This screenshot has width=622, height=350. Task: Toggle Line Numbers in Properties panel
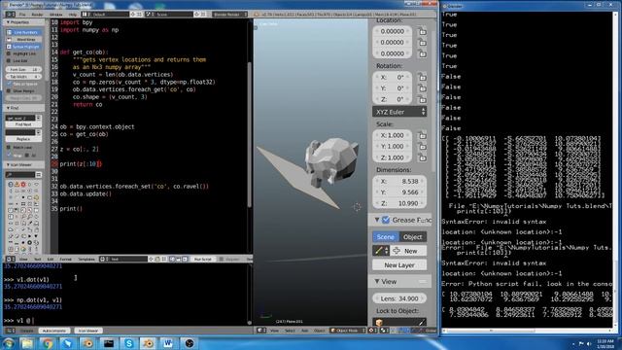tap(23, 32)
